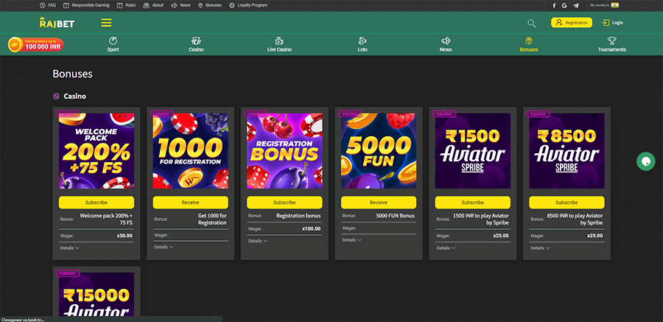This screenshot has height=322, width=663.
Task: Open the country flag selector
Action: point(614,5)
